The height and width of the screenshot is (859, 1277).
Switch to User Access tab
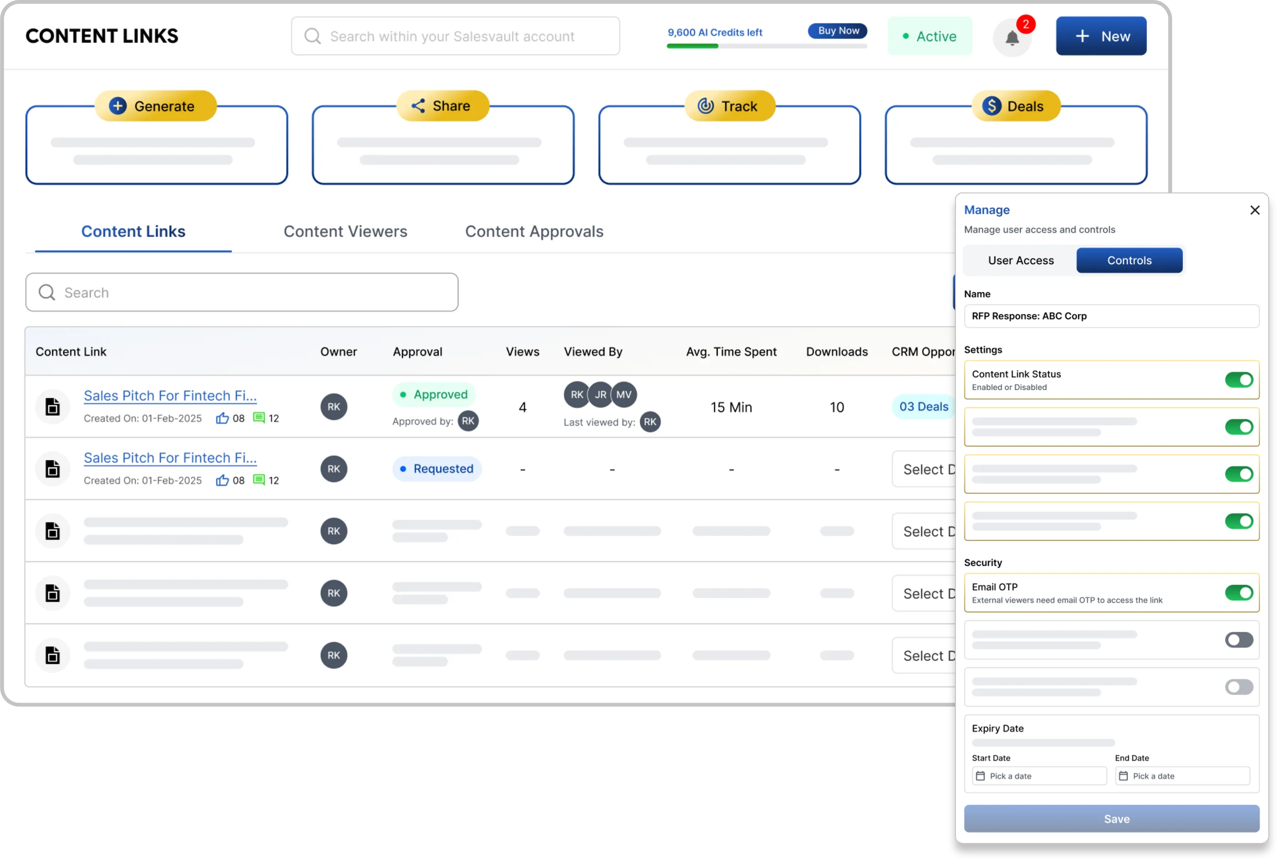click(1020, 261)
